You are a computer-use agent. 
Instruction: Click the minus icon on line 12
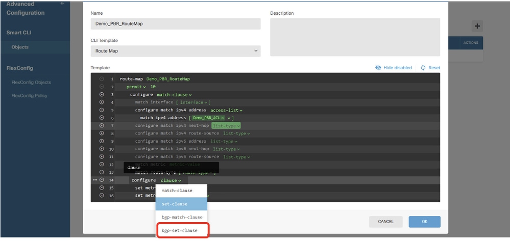102,165
